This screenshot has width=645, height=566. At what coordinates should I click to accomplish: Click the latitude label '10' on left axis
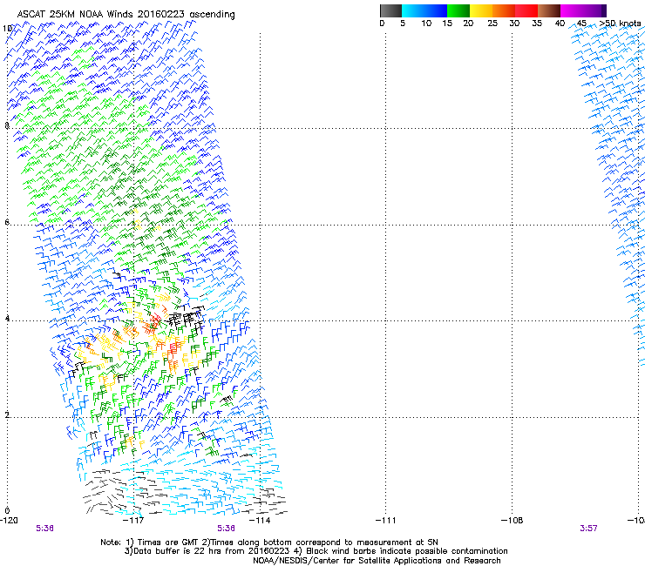click(7, 29)
